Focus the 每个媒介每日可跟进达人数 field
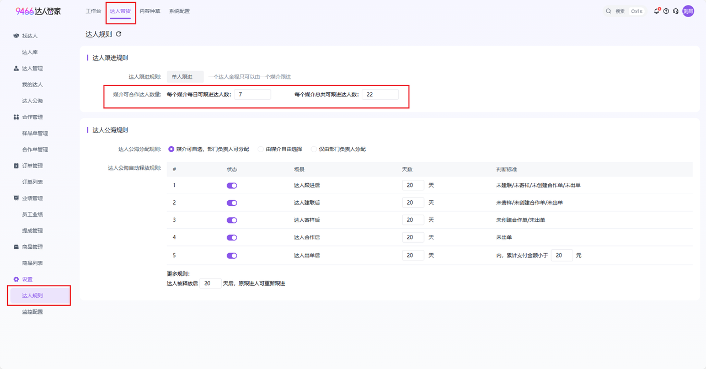706x369 pixels. (x=253, y=94)
